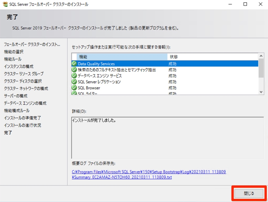Maximize the SQL Server setup window

[x=245, y=4]
